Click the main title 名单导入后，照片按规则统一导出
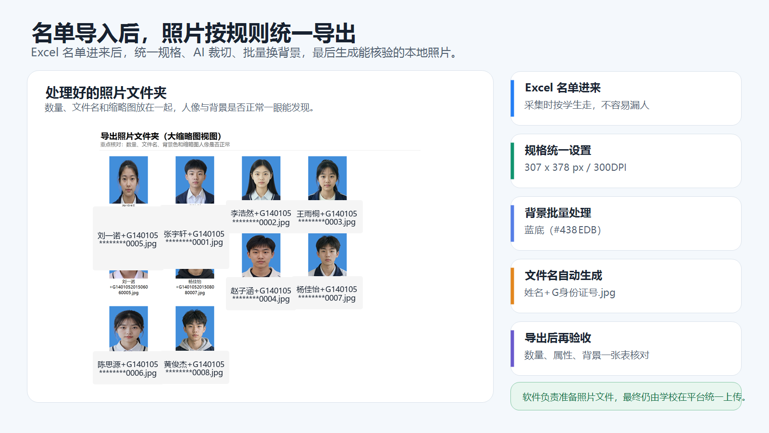The height and width of the screenshot is (433, 769). coord(194,33)
